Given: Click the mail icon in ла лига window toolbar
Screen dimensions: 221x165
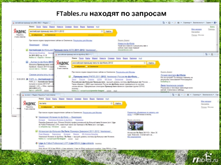Looking at the screenshot, I should pyautogui.click(x=184, y=95).
